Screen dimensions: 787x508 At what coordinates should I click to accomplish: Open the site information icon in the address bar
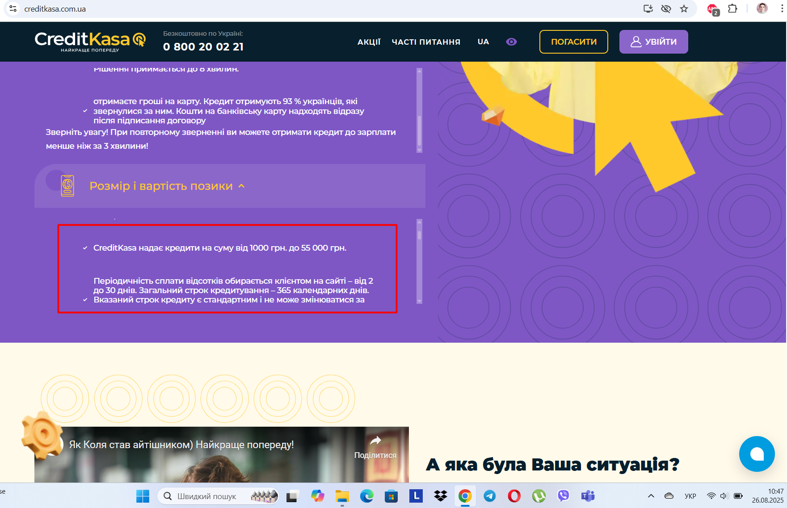click(x=13, y=9)
